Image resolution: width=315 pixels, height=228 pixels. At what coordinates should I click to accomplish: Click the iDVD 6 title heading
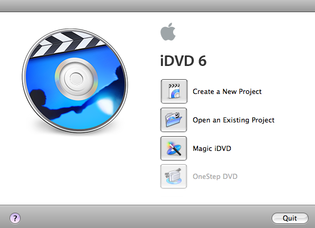click(183, 61)
